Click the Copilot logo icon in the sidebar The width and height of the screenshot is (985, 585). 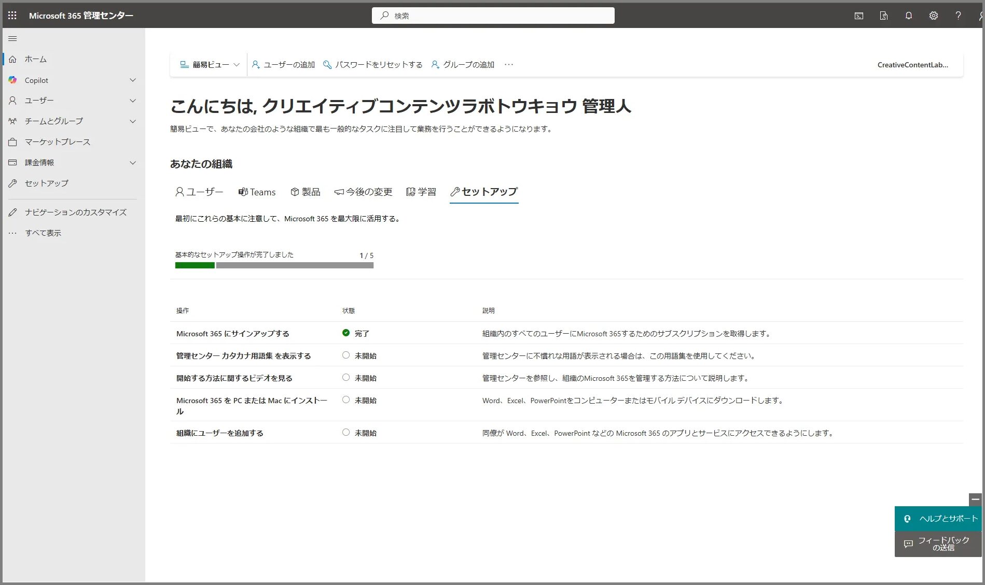point(13,80)
